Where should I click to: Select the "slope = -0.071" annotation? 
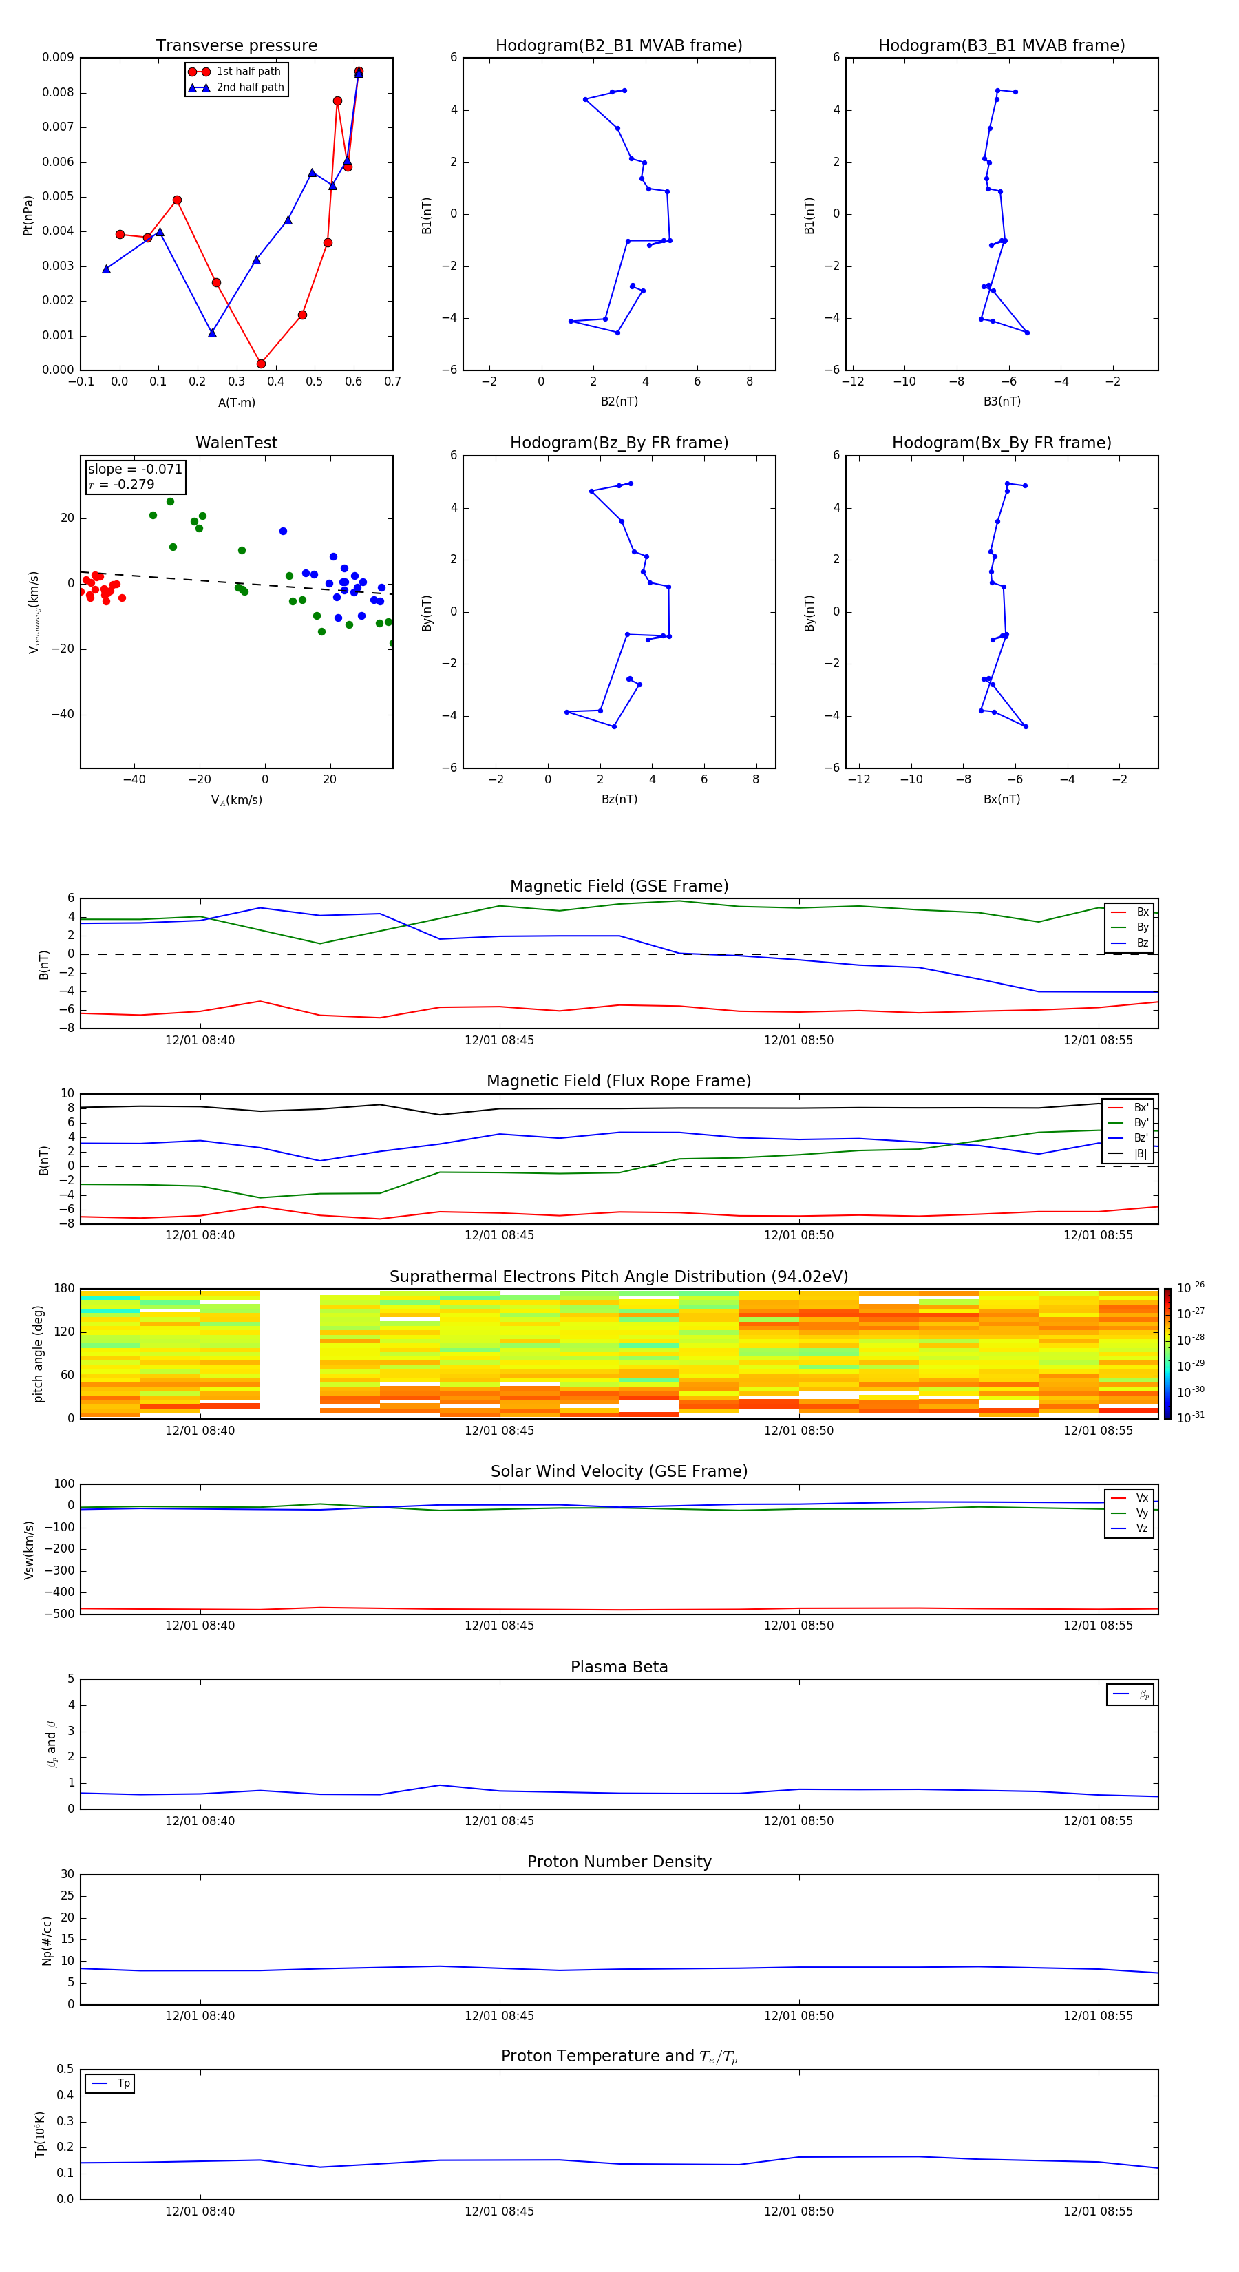point(135,470)
